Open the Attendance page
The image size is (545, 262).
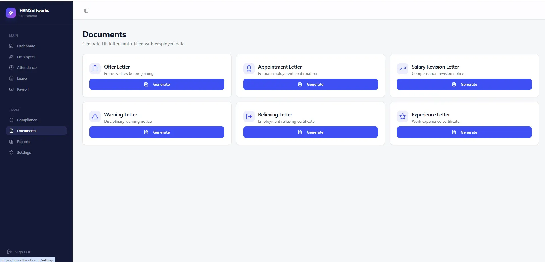click(x=36, y=67)
